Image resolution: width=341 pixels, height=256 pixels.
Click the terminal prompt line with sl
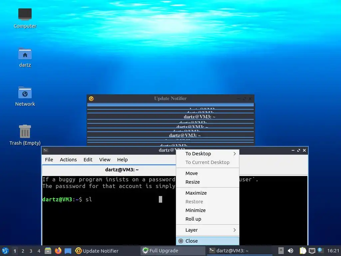(67, 199)
